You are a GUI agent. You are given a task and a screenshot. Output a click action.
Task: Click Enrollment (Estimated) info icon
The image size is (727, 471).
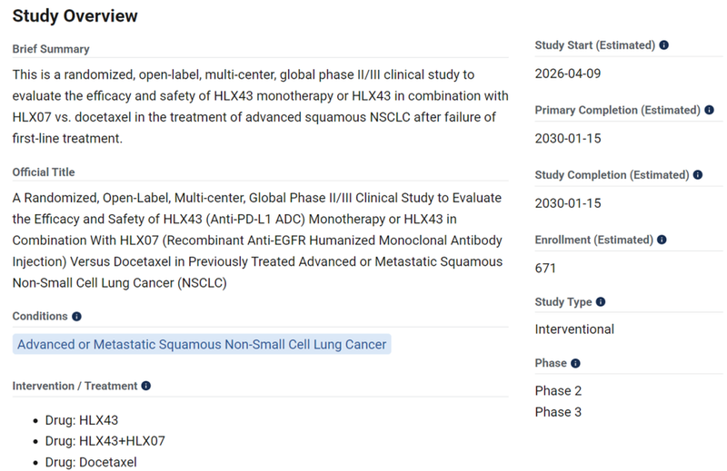(663, 240)
